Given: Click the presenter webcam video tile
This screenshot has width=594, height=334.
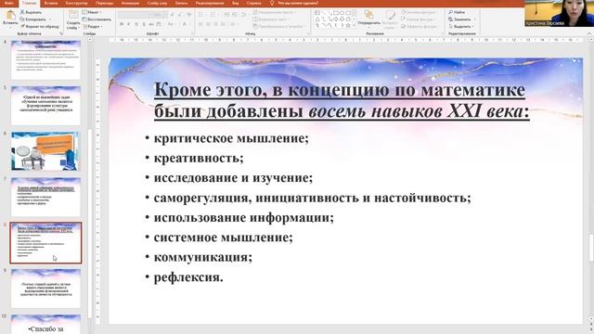Looking at the screenshot, I should coord(559,13).
